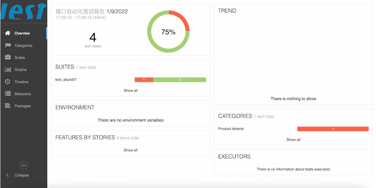Click the Suites briefcase icon
Screen dimensions: 376x188
tap(8, 57)
